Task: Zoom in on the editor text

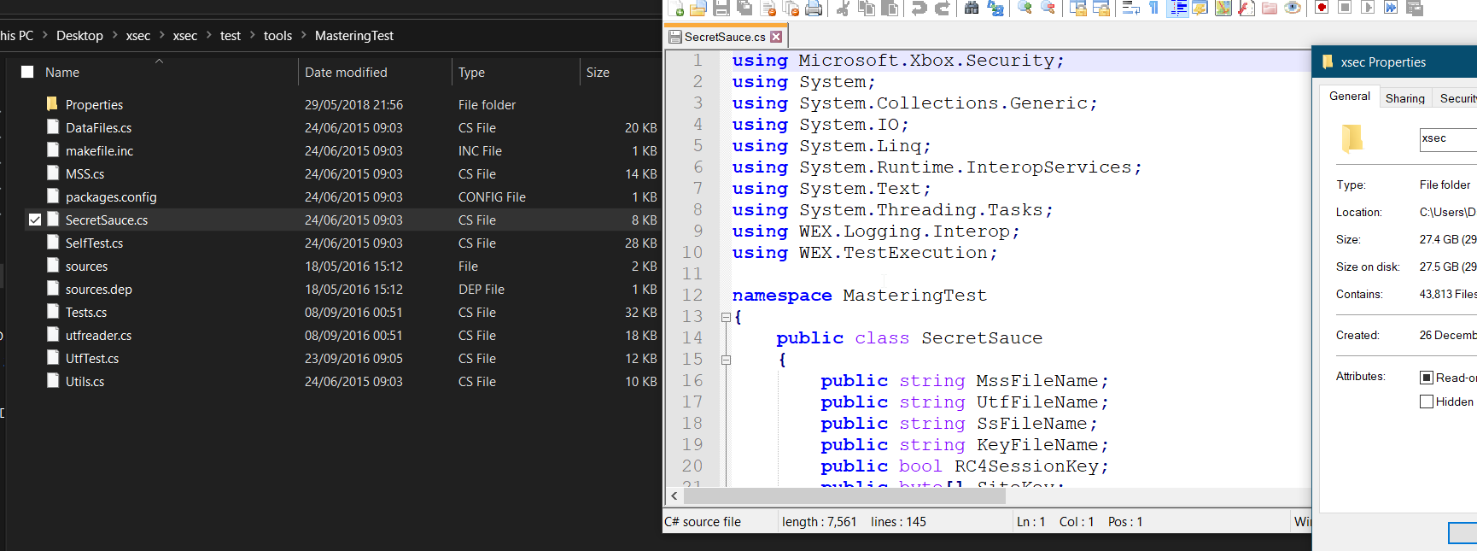Action: coord(1025,9)
